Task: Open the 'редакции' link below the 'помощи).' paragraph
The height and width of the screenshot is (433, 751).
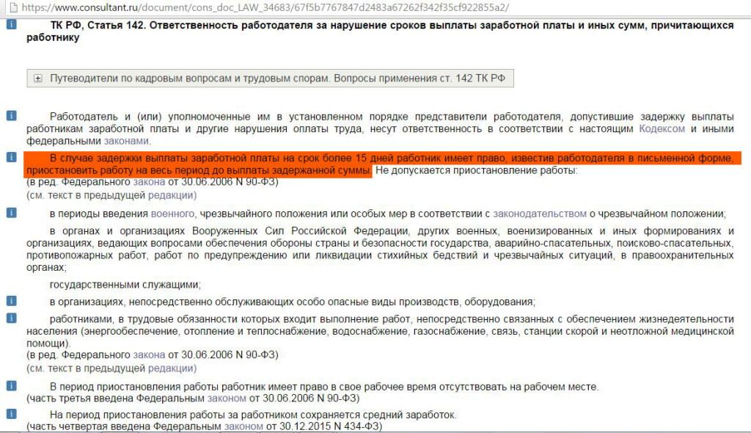Action: [170, 368]
